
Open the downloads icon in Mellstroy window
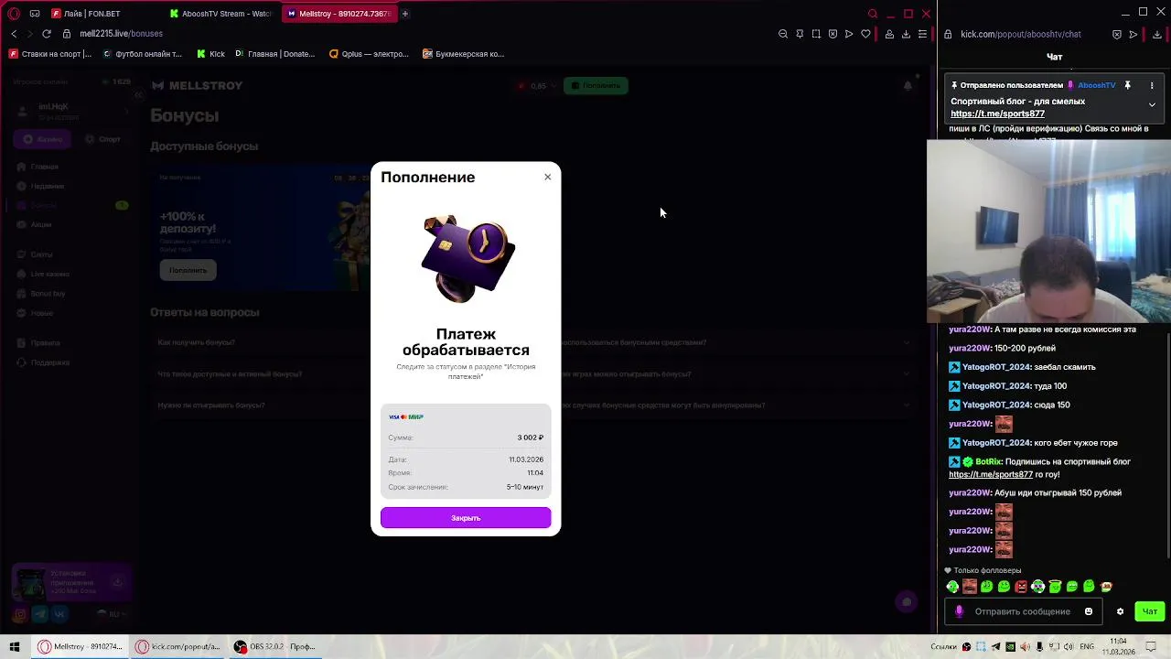906,34
